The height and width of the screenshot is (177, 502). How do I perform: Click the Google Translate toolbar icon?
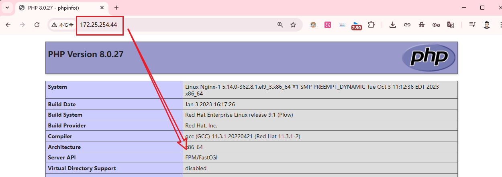pos(450,25)
